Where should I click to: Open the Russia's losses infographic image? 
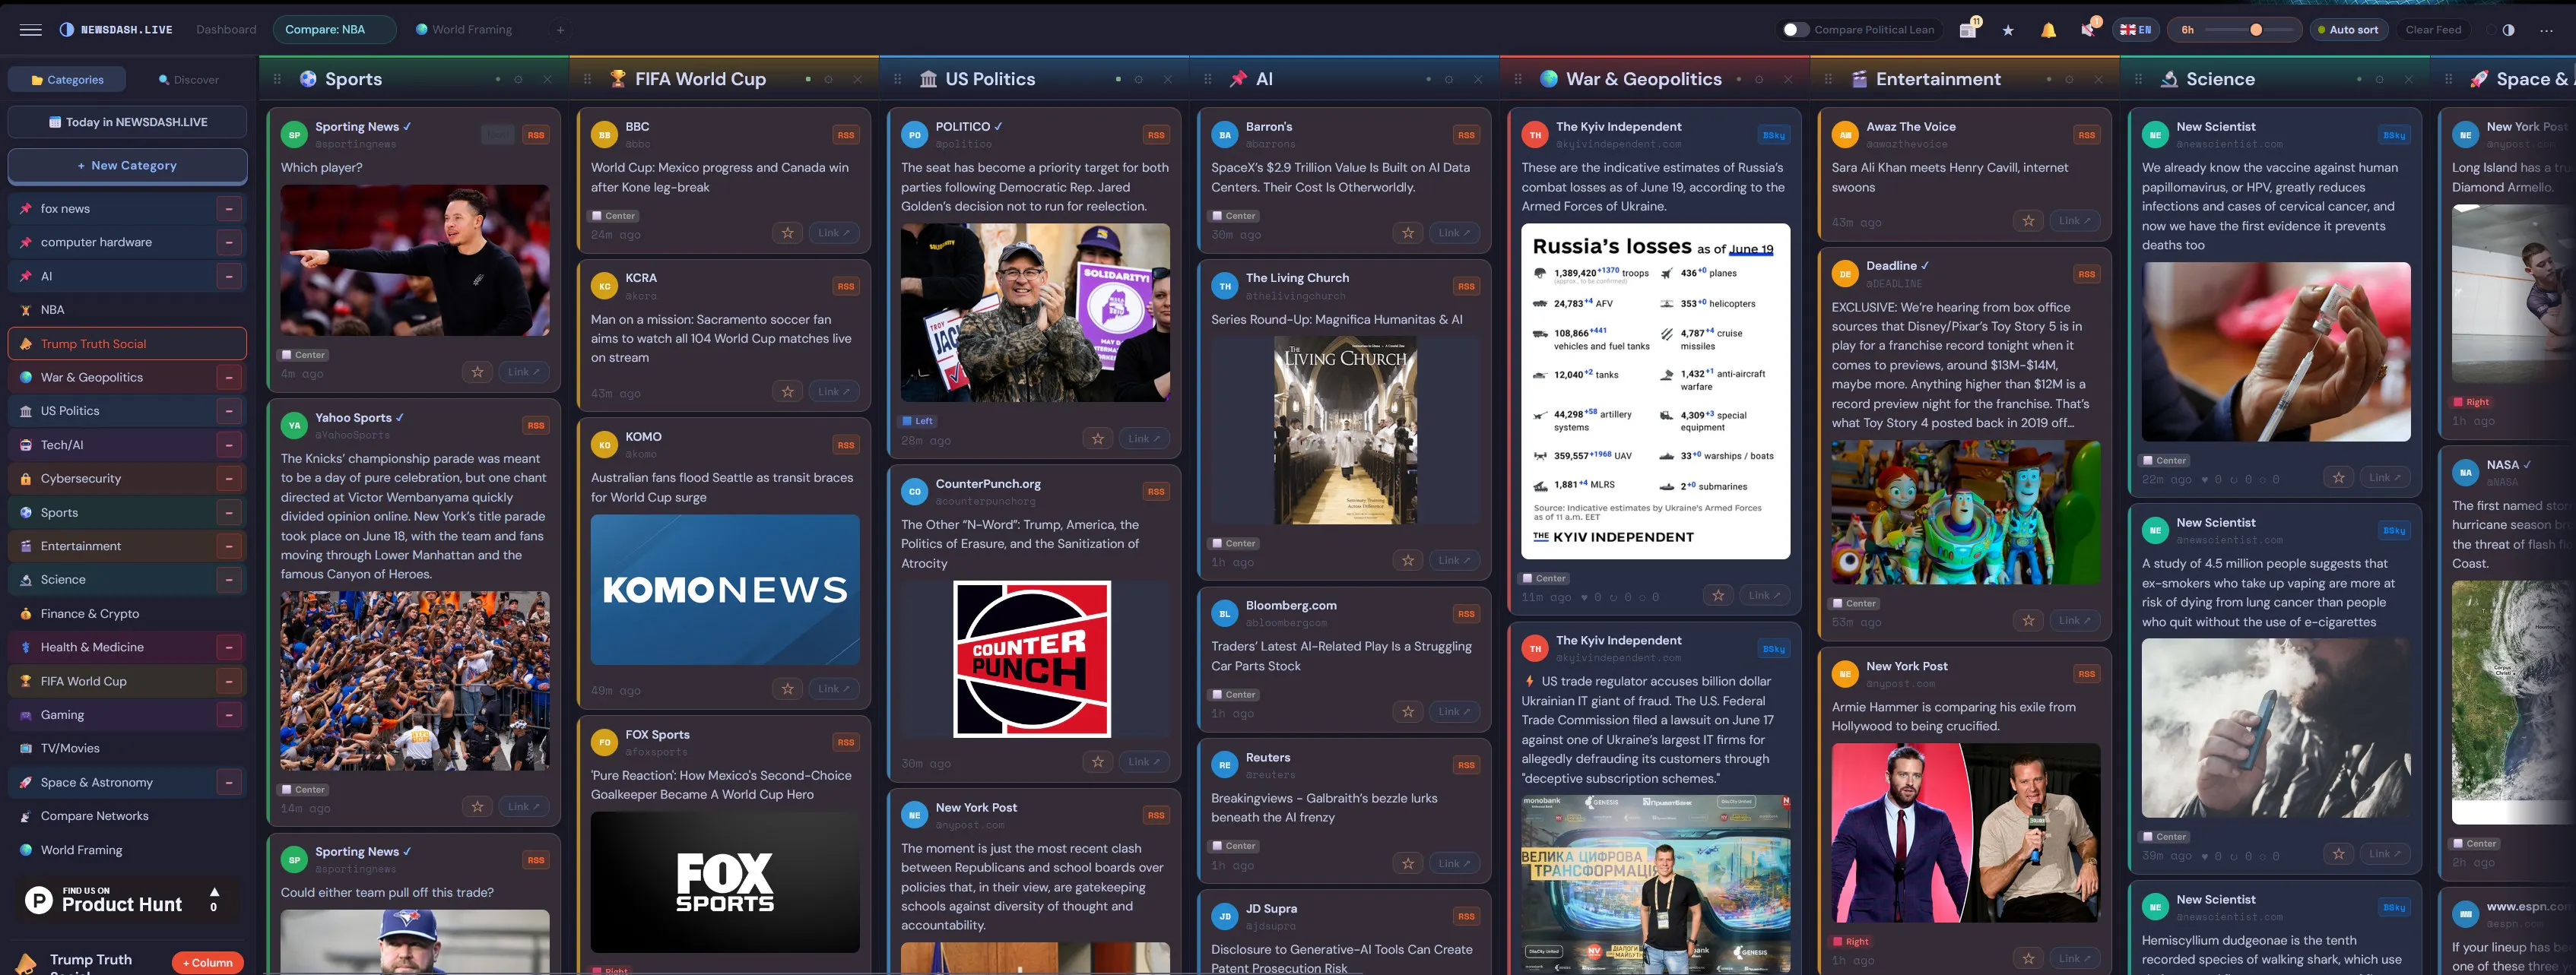tap(1655, 391)
